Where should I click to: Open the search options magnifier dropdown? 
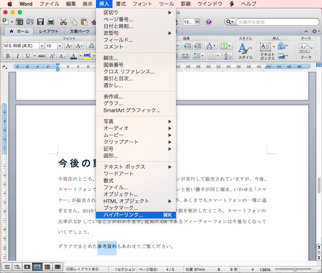[230, 22]
